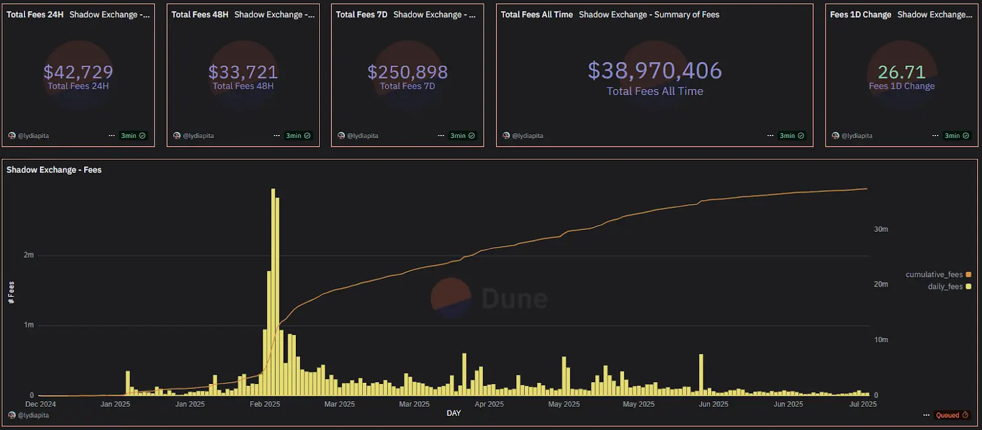
Task: Click the lydiapita avatar in Total Fees 24H panel
Action: 12,136
